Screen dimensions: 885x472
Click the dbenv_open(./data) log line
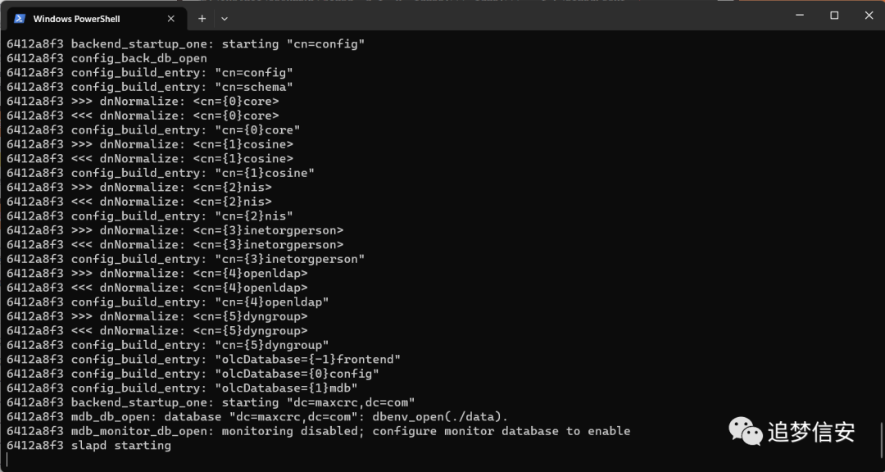257,417
